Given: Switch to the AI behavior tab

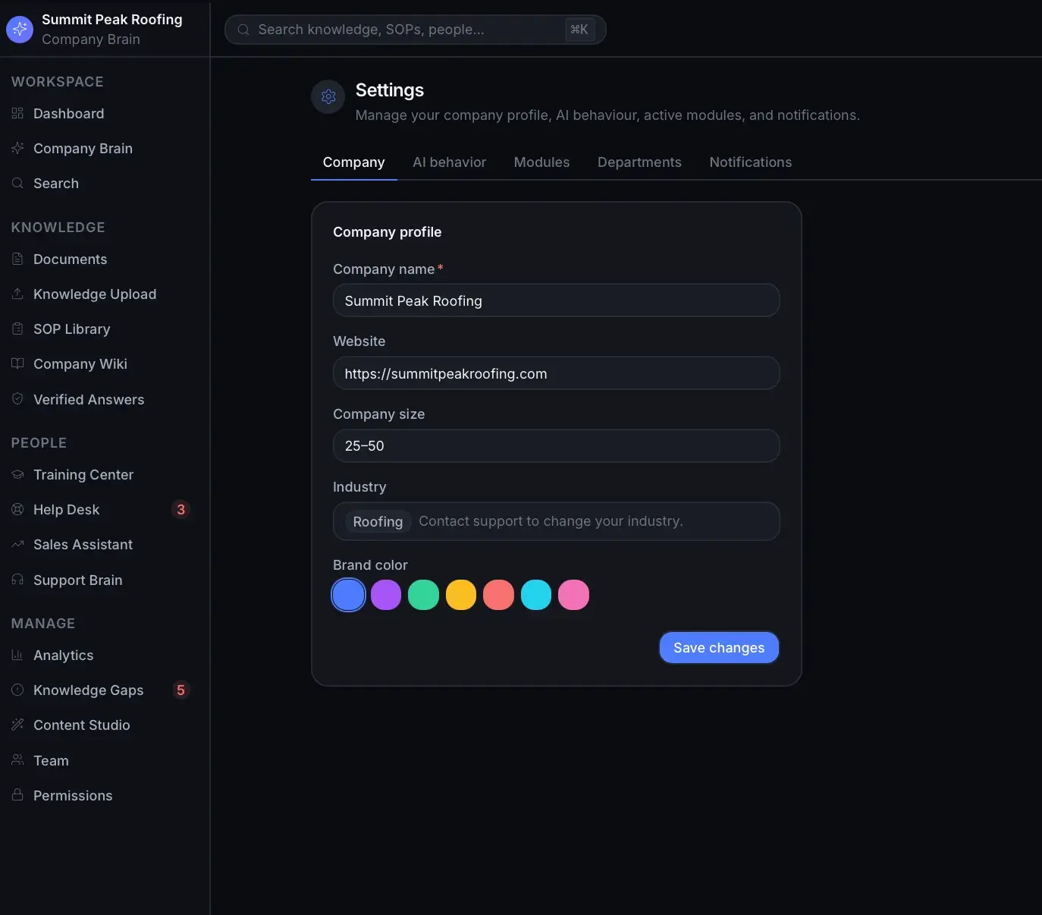Looking at the screenshot, I should (449, 162).
